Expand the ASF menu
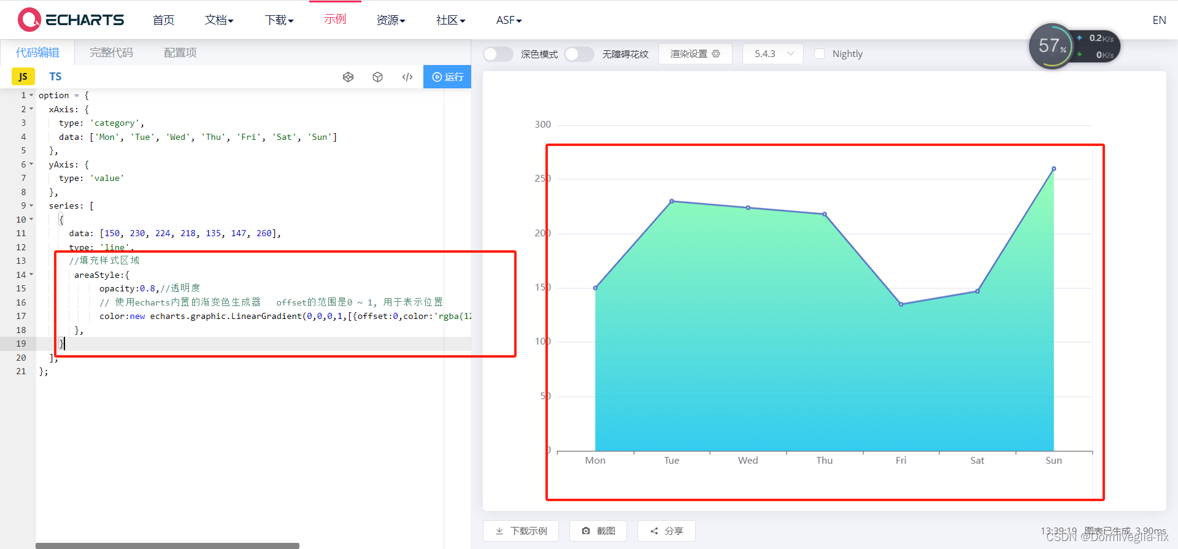Viewport: 1178px width, 549px height. 509,20
